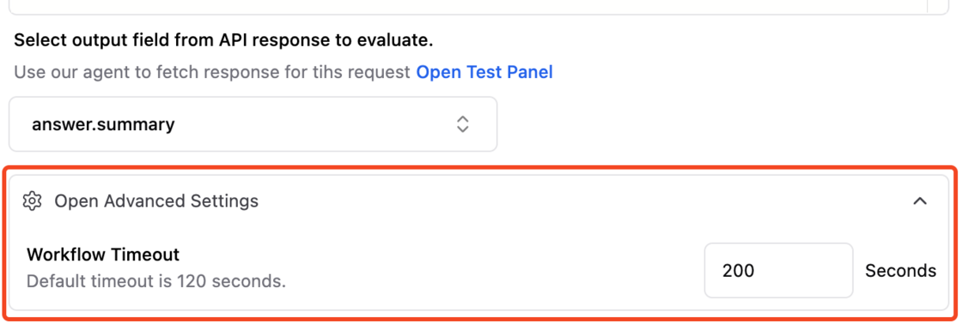
Task: Click the gear icon beside Open Advanced Settings
Action: click(32, 200)
